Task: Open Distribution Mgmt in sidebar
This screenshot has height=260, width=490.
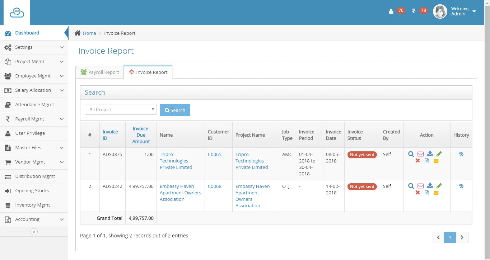Action: click(x=34, y=176)
